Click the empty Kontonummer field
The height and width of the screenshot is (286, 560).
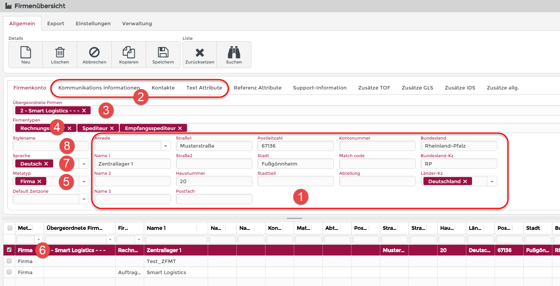click(x=378, y=146)
